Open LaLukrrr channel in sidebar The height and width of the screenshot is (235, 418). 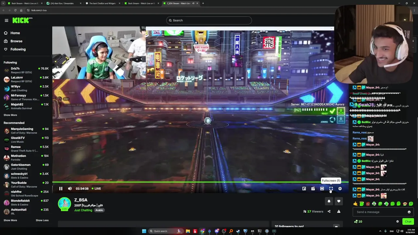[x=26, y=79]
